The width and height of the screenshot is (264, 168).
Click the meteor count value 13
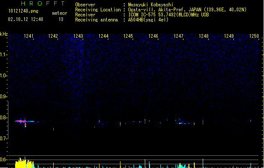[61, 19]
